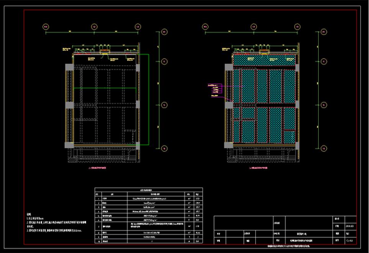
Task: Select row 1 in the materials table
Action: (148, 199)
